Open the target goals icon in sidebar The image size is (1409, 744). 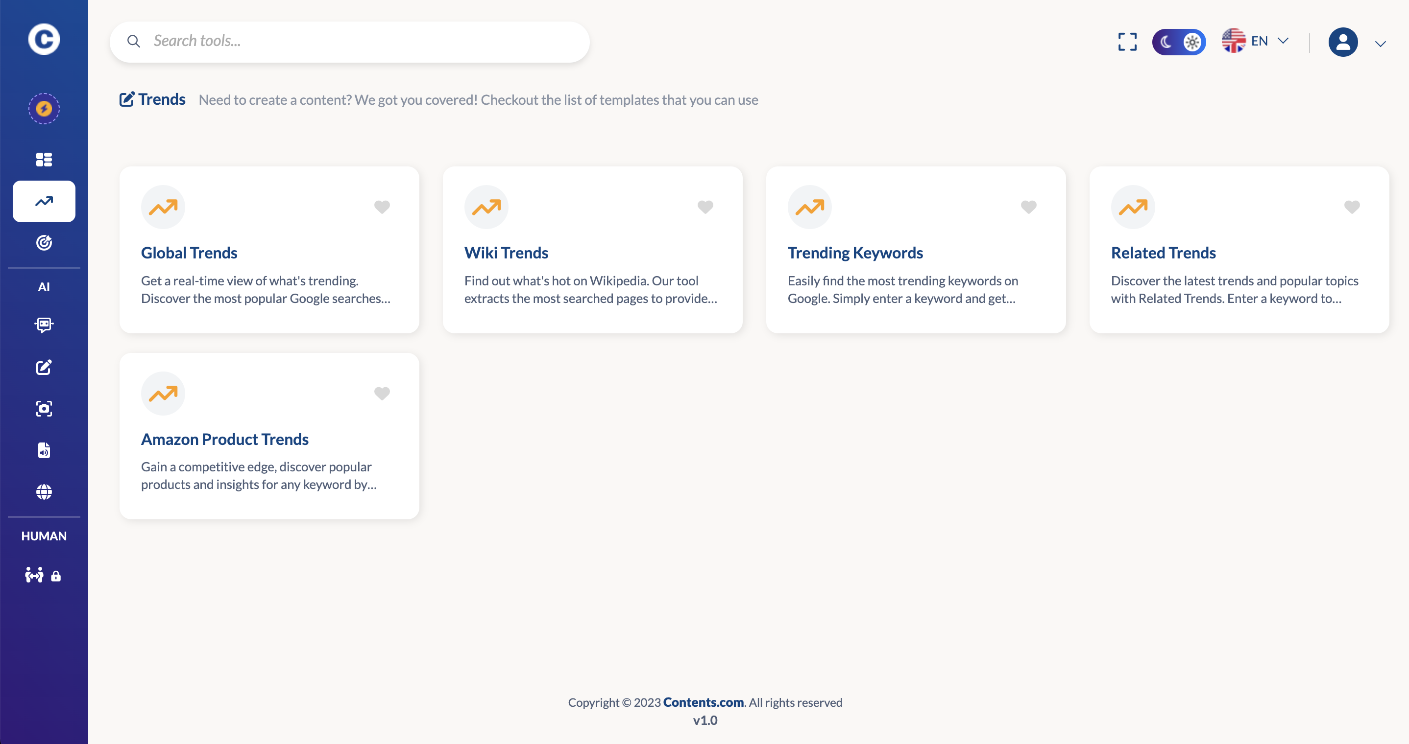pos(44,242)
